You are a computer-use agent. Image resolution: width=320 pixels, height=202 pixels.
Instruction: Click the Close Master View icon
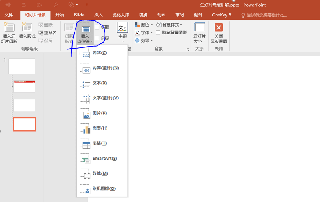click(218, 28)
